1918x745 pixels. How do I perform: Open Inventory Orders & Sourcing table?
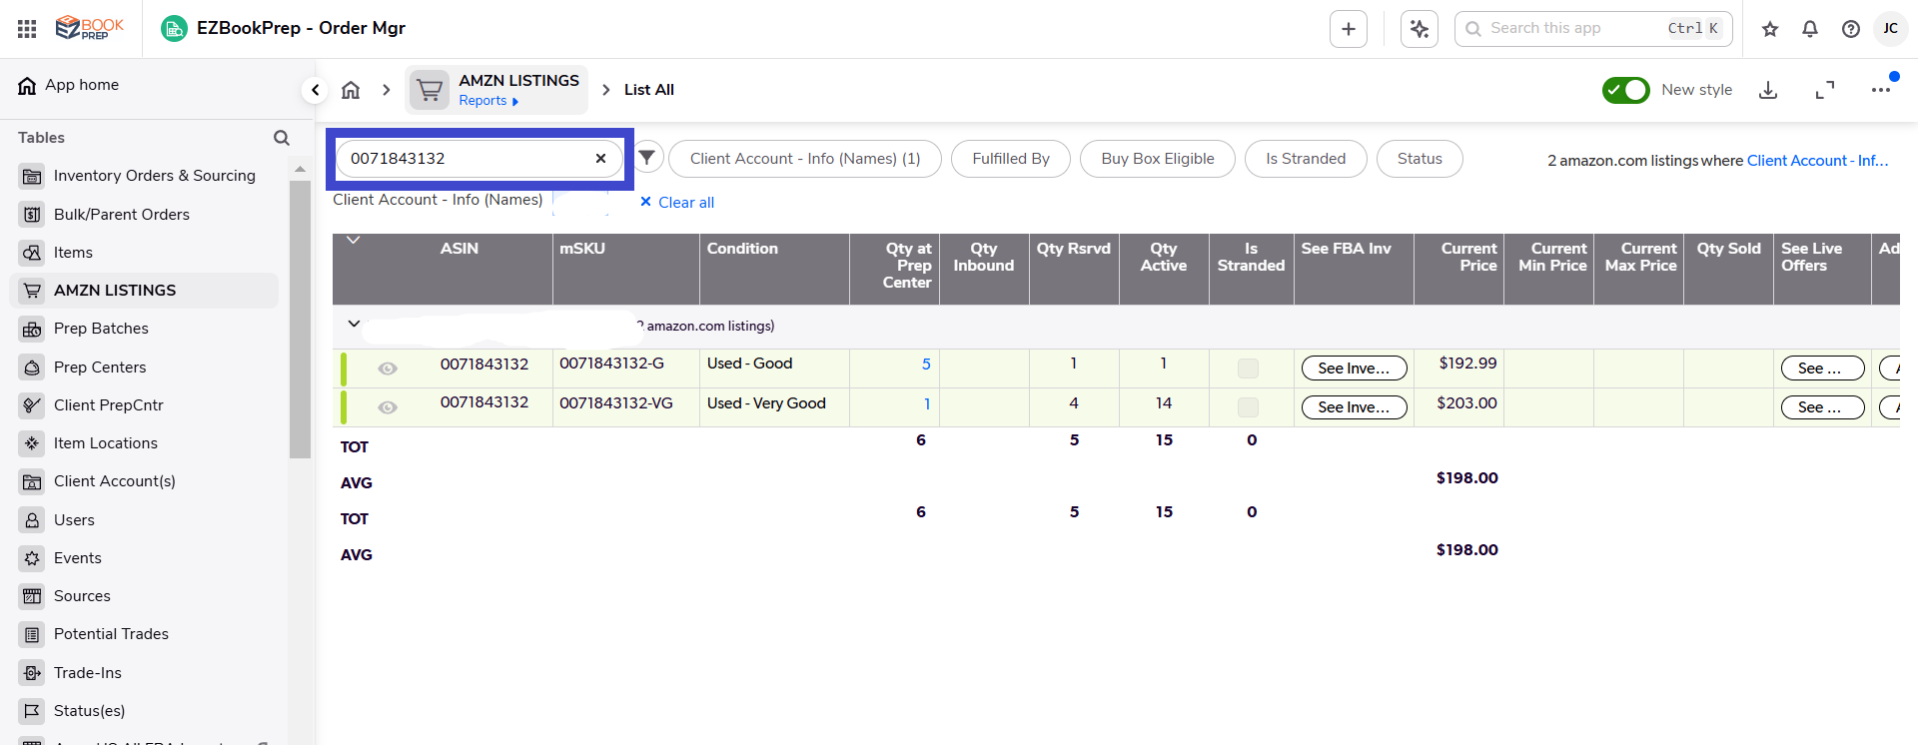(145, 176)
